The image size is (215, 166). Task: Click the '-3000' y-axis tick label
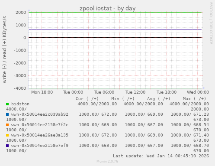pos(20,75)
